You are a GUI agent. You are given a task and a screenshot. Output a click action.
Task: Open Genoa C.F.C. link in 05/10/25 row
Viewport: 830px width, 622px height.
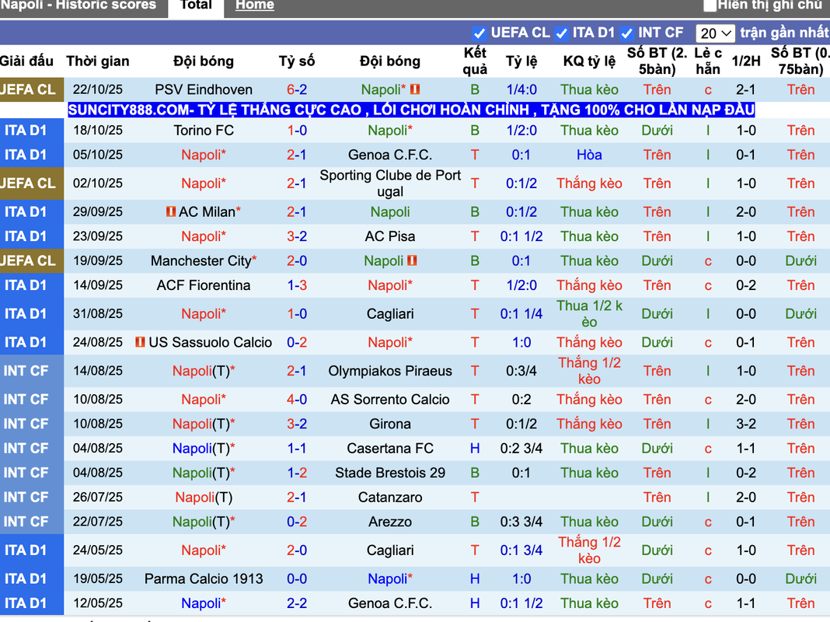coord(390,155)
